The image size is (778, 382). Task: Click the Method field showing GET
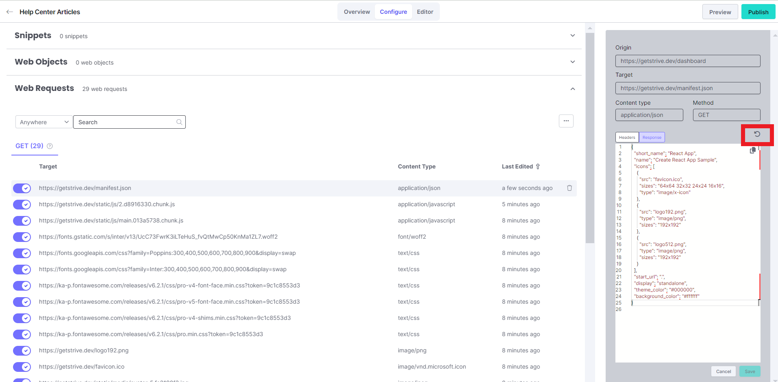726,115
